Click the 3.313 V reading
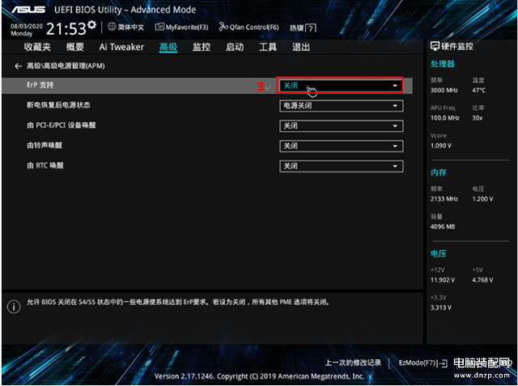 tap(440, 308)
